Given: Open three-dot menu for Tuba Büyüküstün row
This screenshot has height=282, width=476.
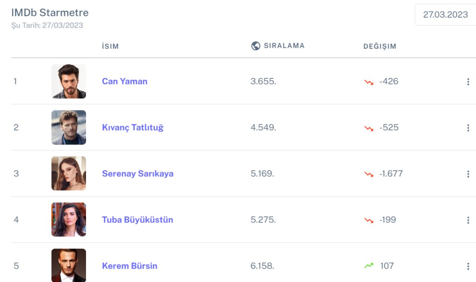Looking at the screenshot, I should (468, 220).
